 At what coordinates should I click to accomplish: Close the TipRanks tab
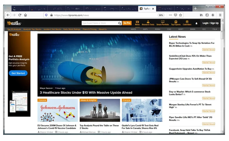pyautogui.click(x=153, y=9)
